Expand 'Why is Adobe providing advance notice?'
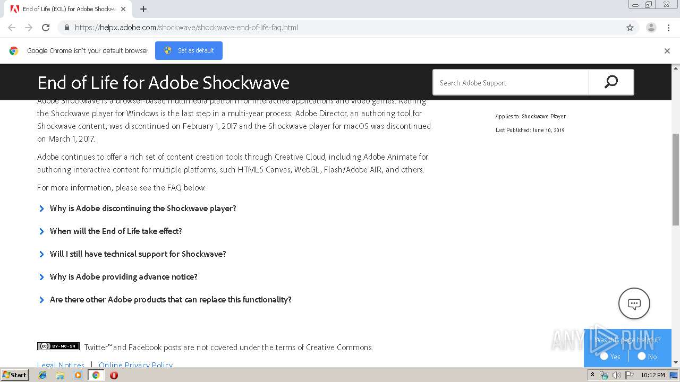Screen dimensions: 680x382 coord(124,277)
